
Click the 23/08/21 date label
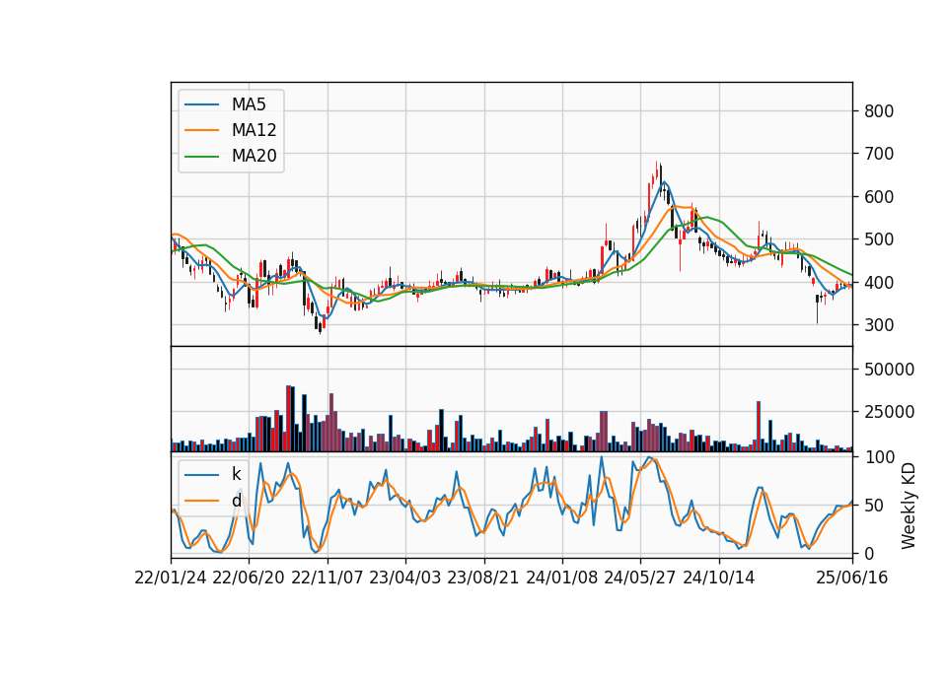point(483,578)
